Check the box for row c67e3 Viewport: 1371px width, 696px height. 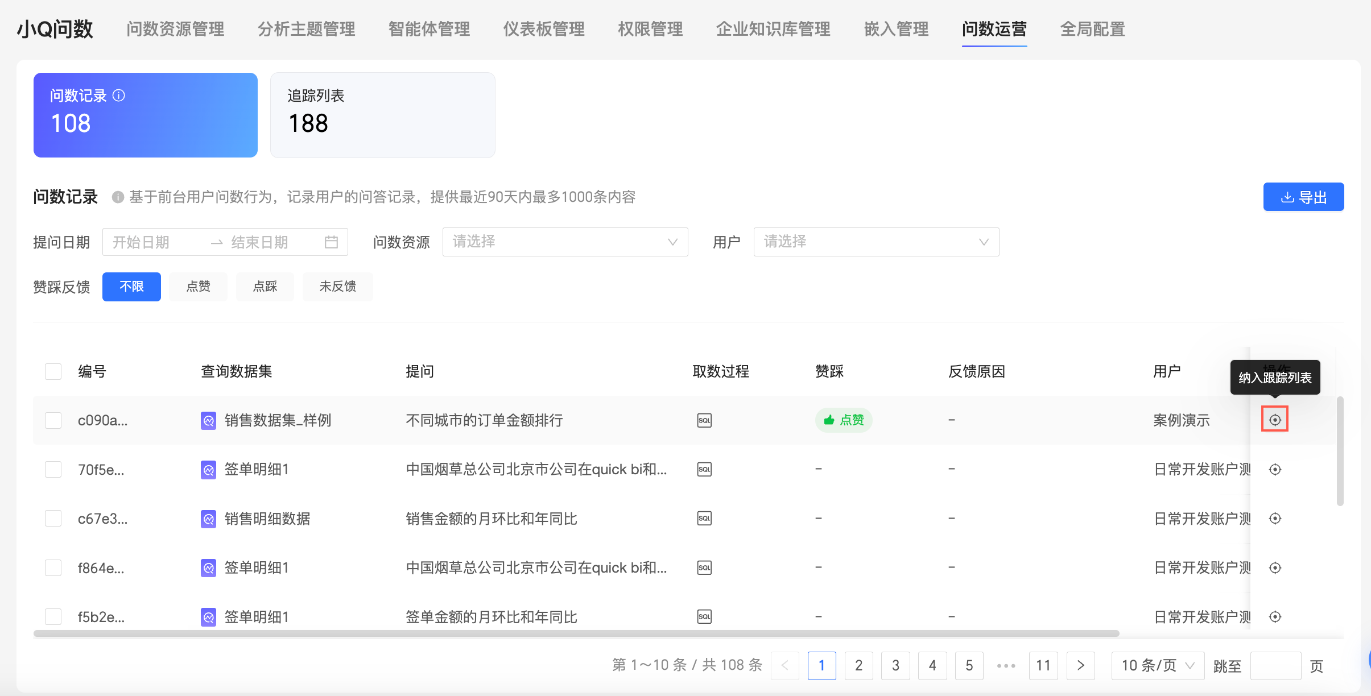(x=53, y=518)
